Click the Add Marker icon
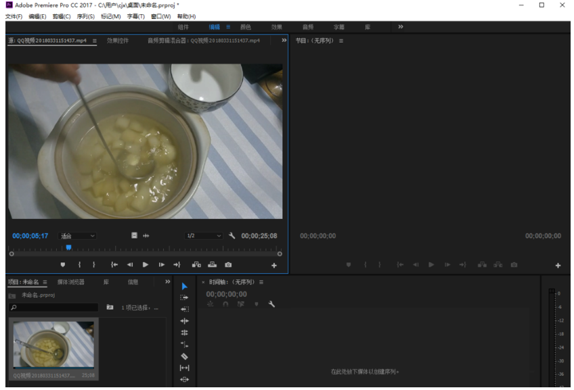Viewport: 574px width, 390px height. (64, 264)
